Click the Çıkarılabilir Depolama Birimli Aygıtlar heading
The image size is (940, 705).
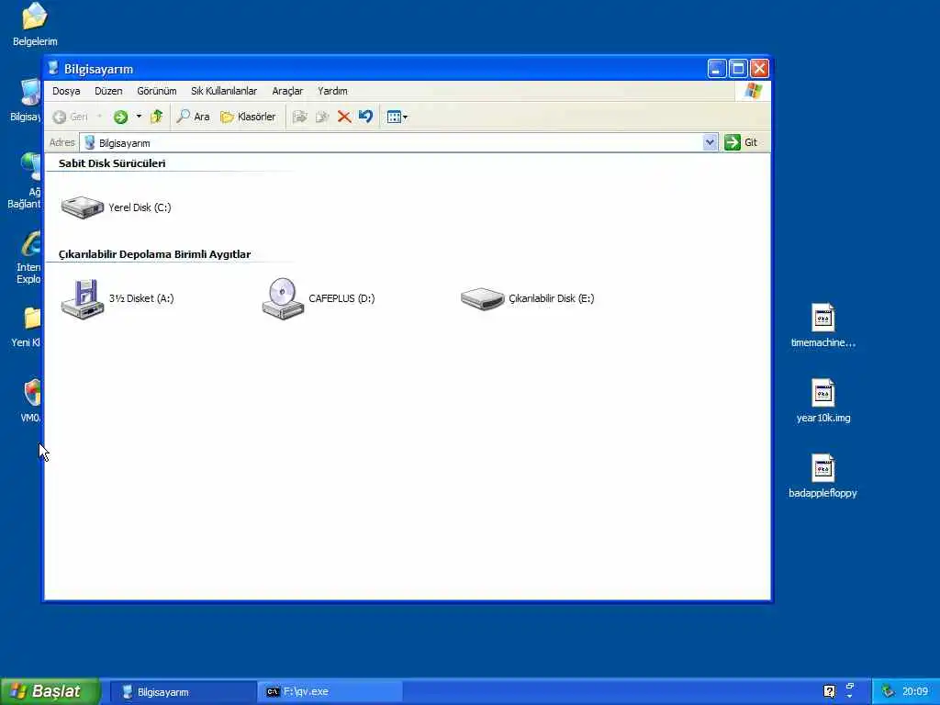[x=154, y=254]
